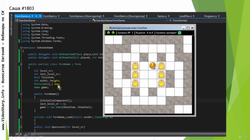Viewport: 250px width, 140px height.
Task: Click 'last_level_nr = 1;' code line
Action: pyautogui.click(x=53, y=104)
